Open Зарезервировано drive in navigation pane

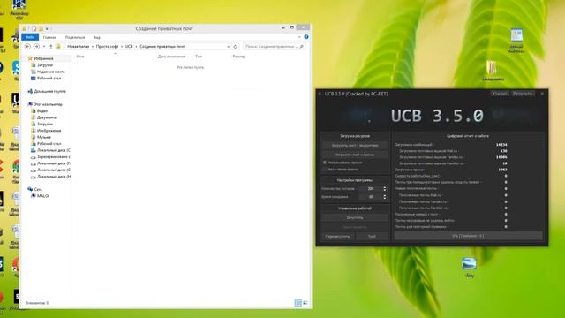(54, 157)
